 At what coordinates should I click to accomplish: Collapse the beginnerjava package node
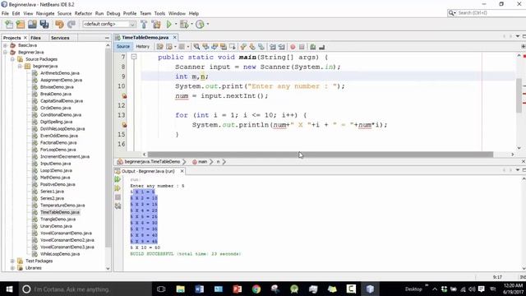point(20,67)
